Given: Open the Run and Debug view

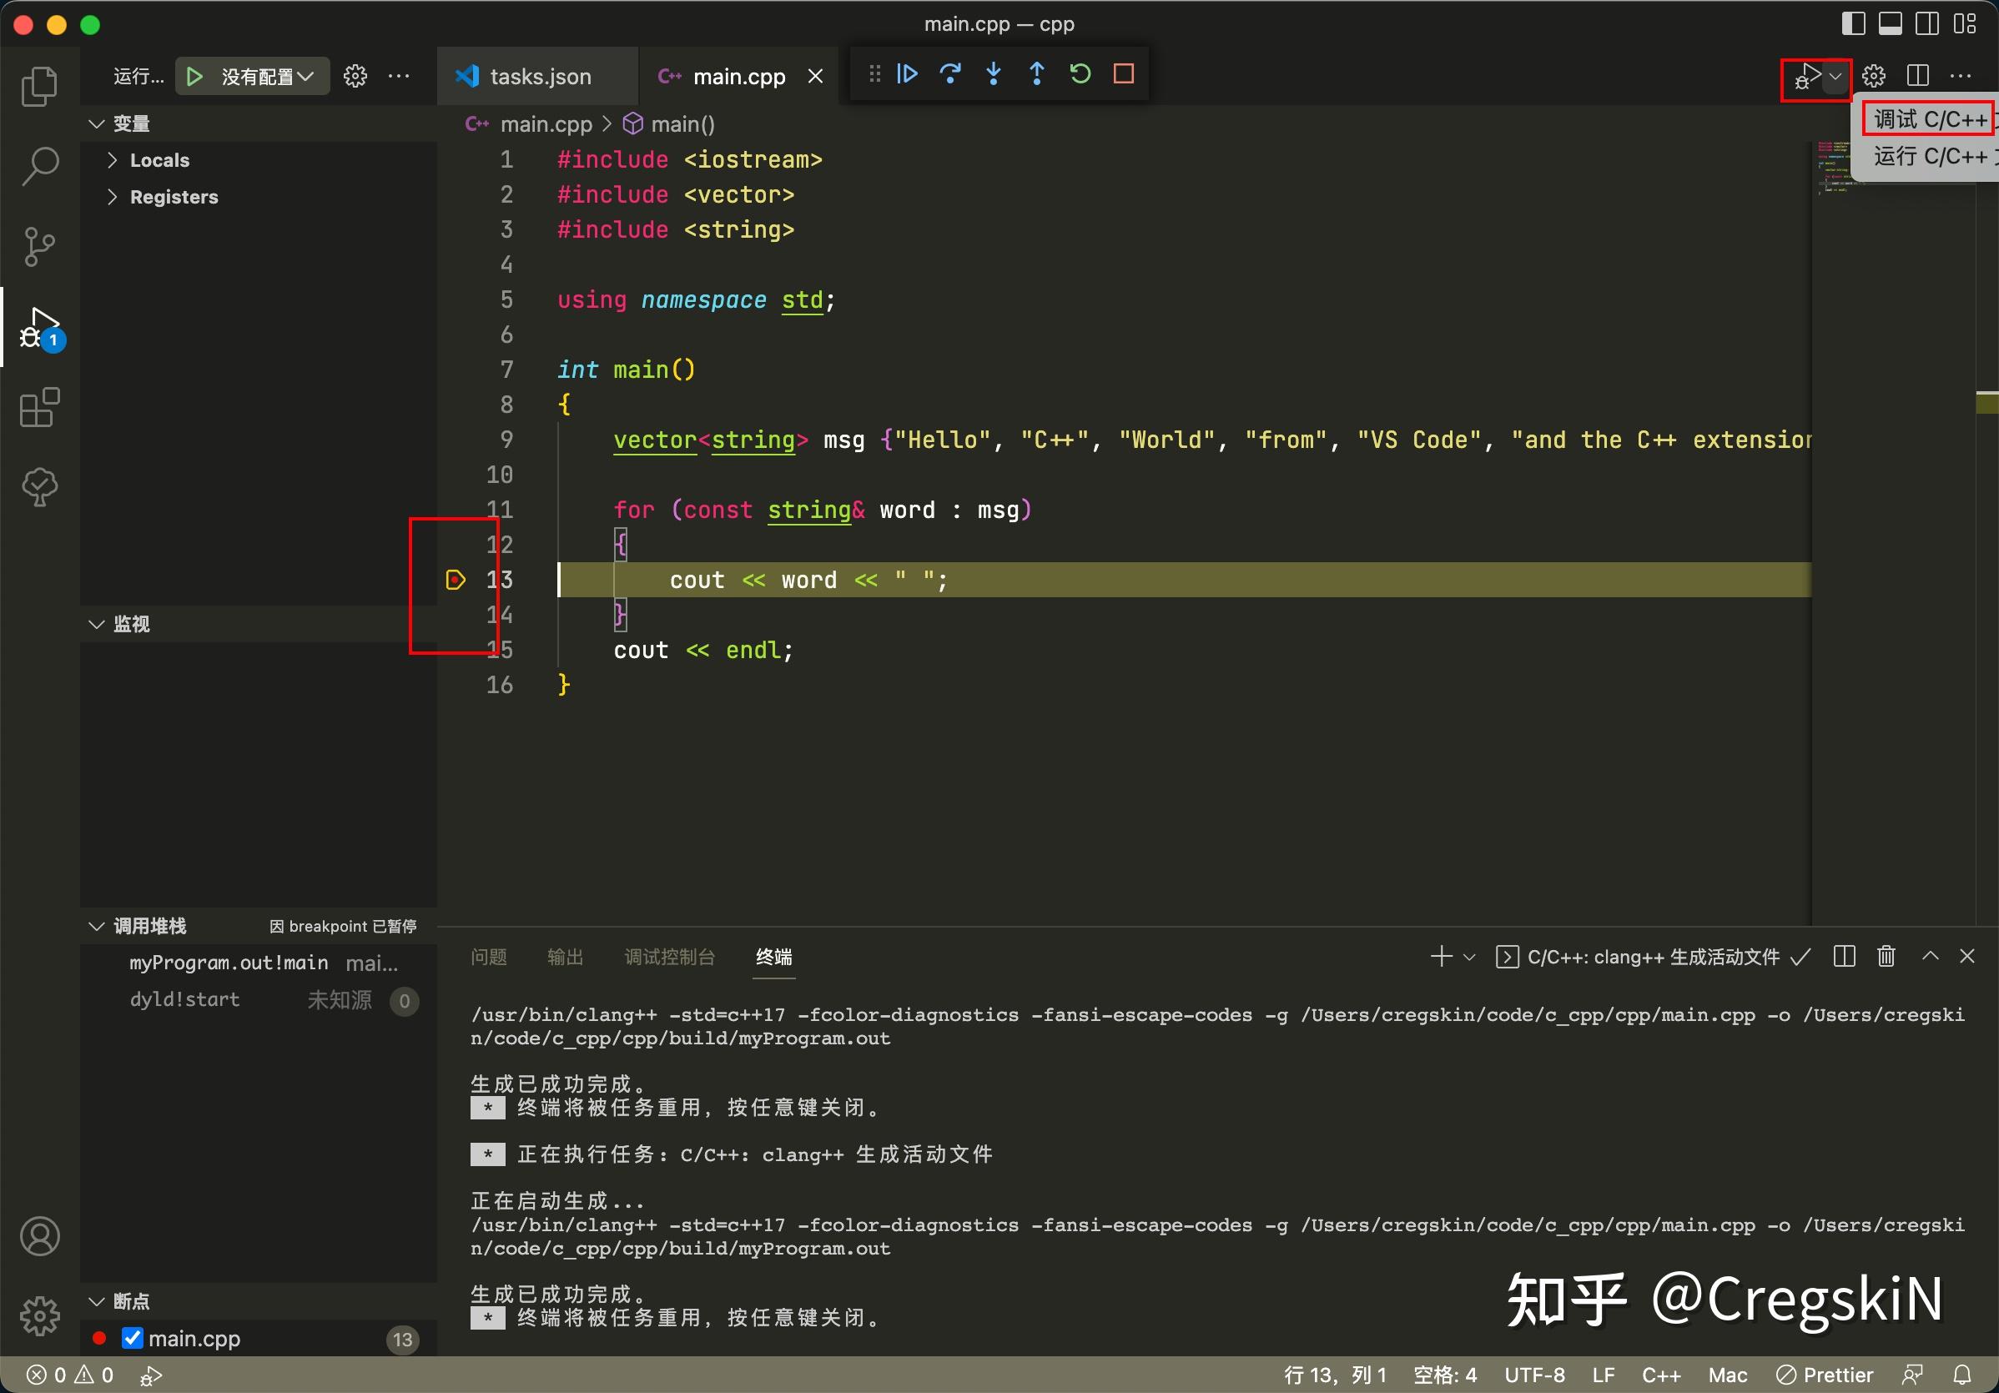Looking at the screenshot, I should [39, 327].
